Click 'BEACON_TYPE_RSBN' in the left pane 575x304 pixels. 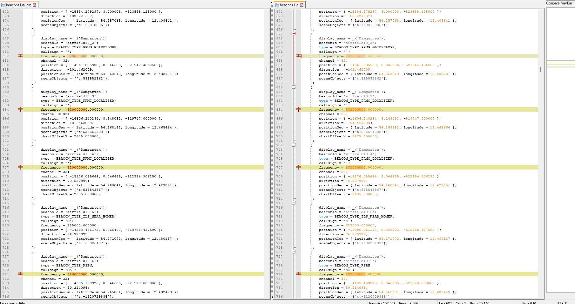point(74,265)
